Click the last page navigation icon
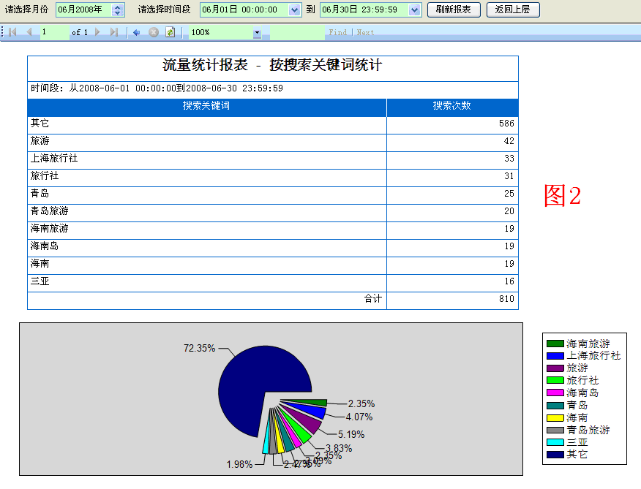641x489 pixels. click(x=114, y=32)
